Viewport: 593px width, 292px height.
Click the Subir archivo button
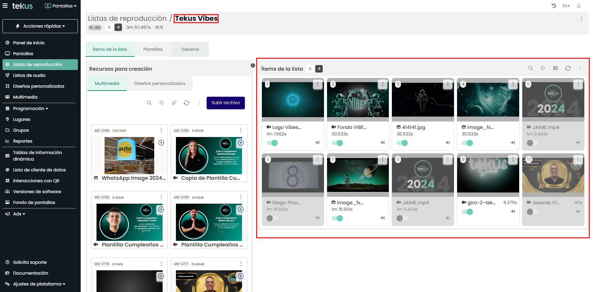click(226, 103)
